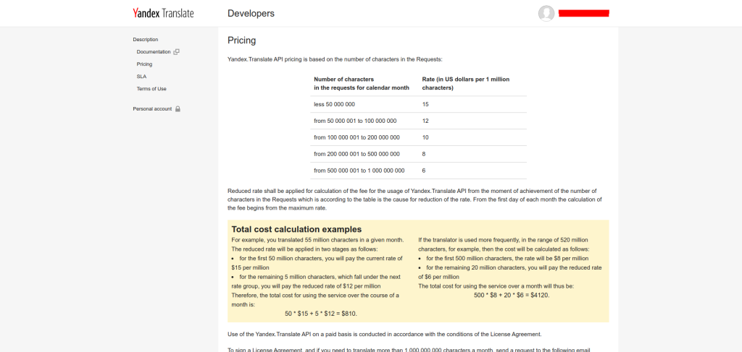Select Description in the sidebar
This screenshot has width=742, height=352.
point(145,40)
